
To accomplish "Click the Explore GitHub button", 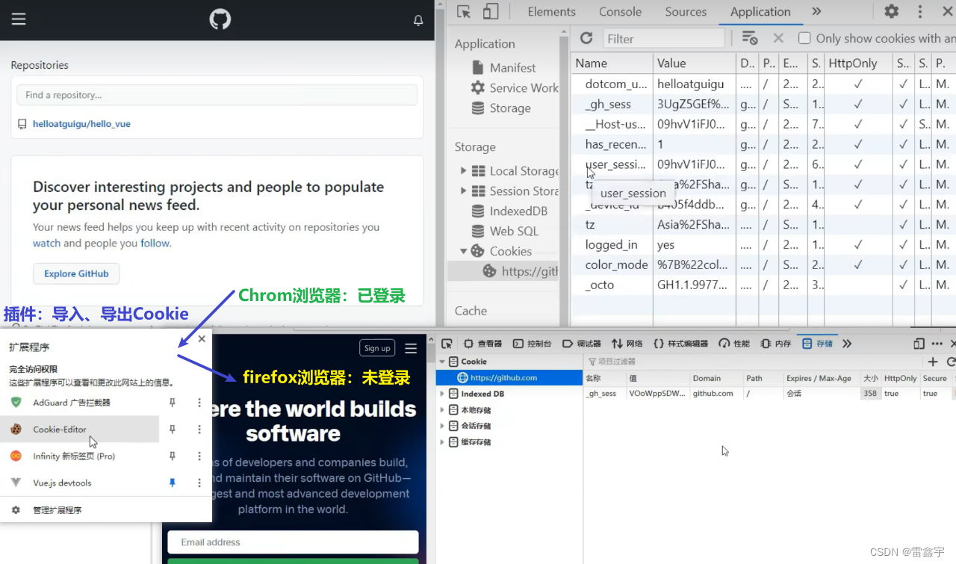I will (75, 273).
